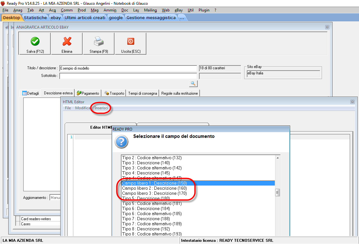Open the Trasporto tab
359x244 pixels.
pyautogui.click(x=114, y=93)
